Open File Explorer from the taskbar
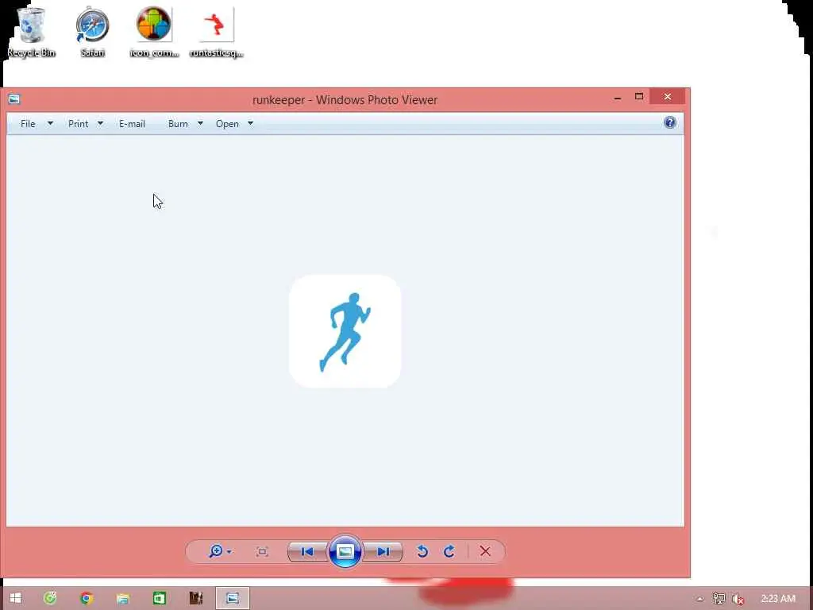The width and height of the screenshot is (813, 610). [x=123, y=598]
